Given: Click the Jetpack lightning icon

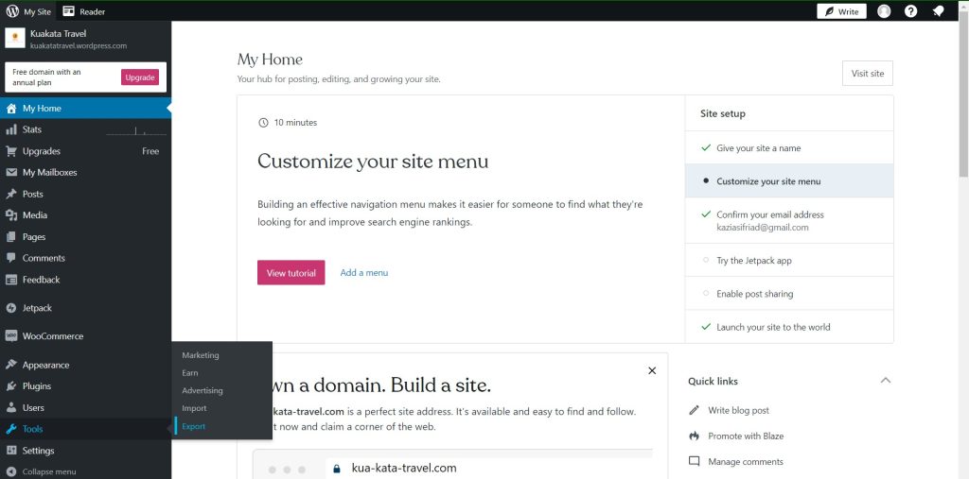Looking at the screenshot, I should [x=11, y=308].
